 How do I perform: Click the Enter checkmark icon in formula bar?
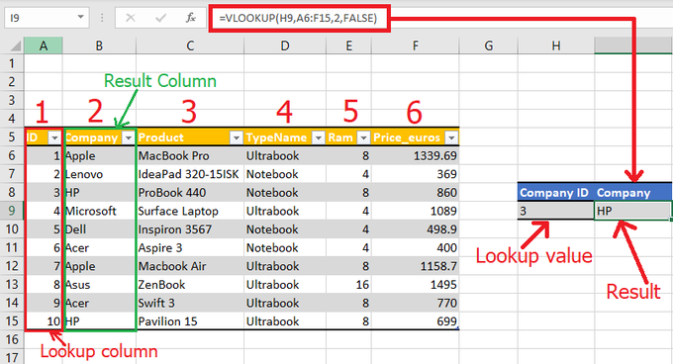[x=161, y=18]
